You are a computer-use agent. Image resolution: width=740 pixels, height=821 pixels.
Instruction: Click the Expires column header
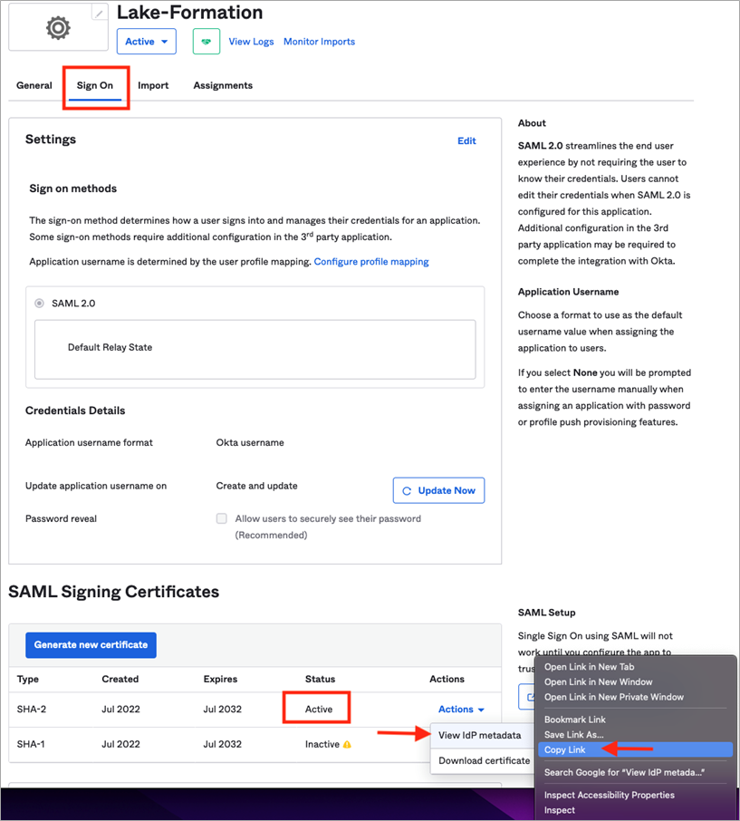pyautogui.click(x=220, y=679)
